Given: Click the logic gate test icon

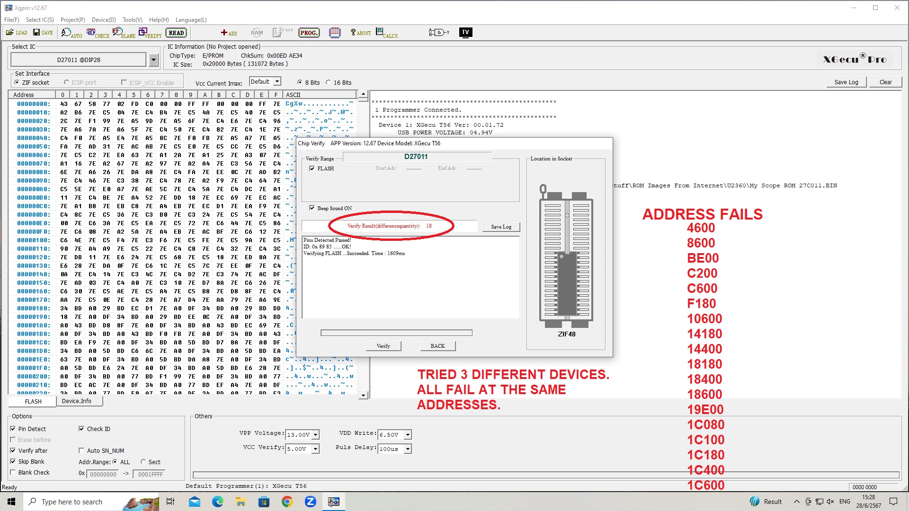Looking at the screenshot, I should tap(438, 33).
